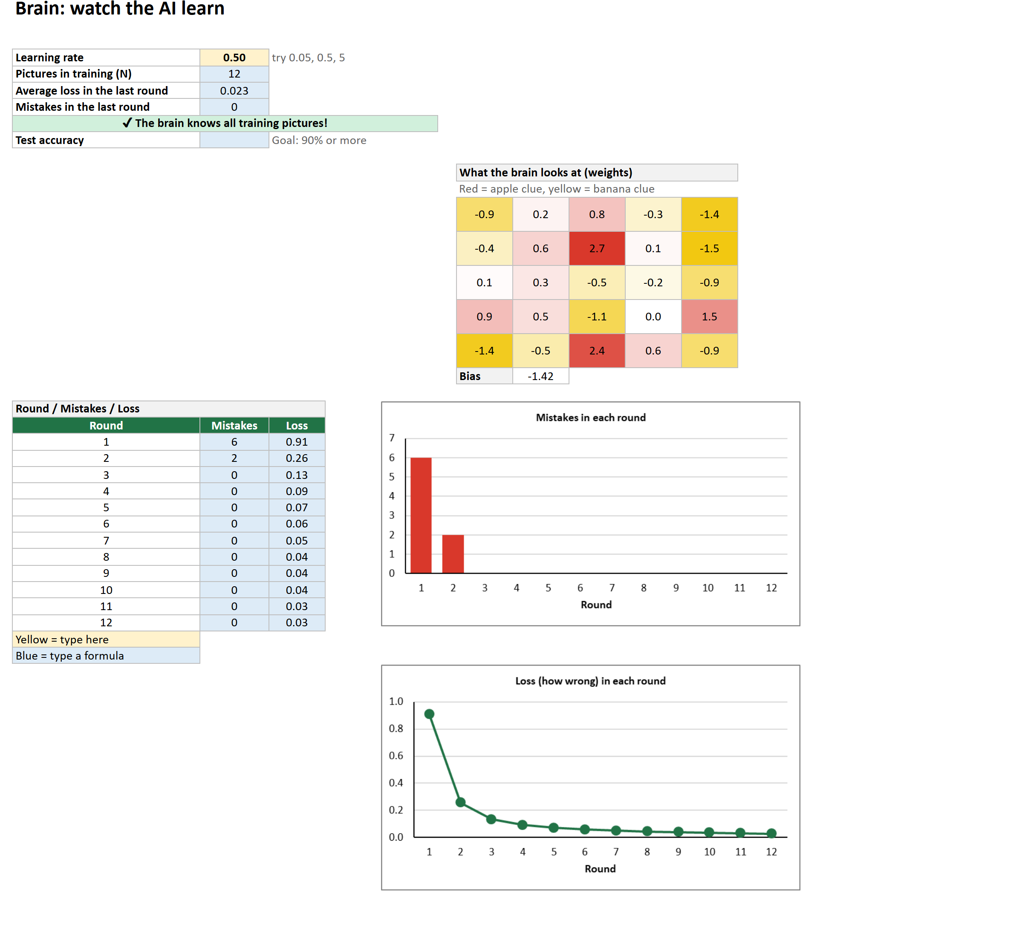Select the weight cell showing 0.2

pos(540,214)
